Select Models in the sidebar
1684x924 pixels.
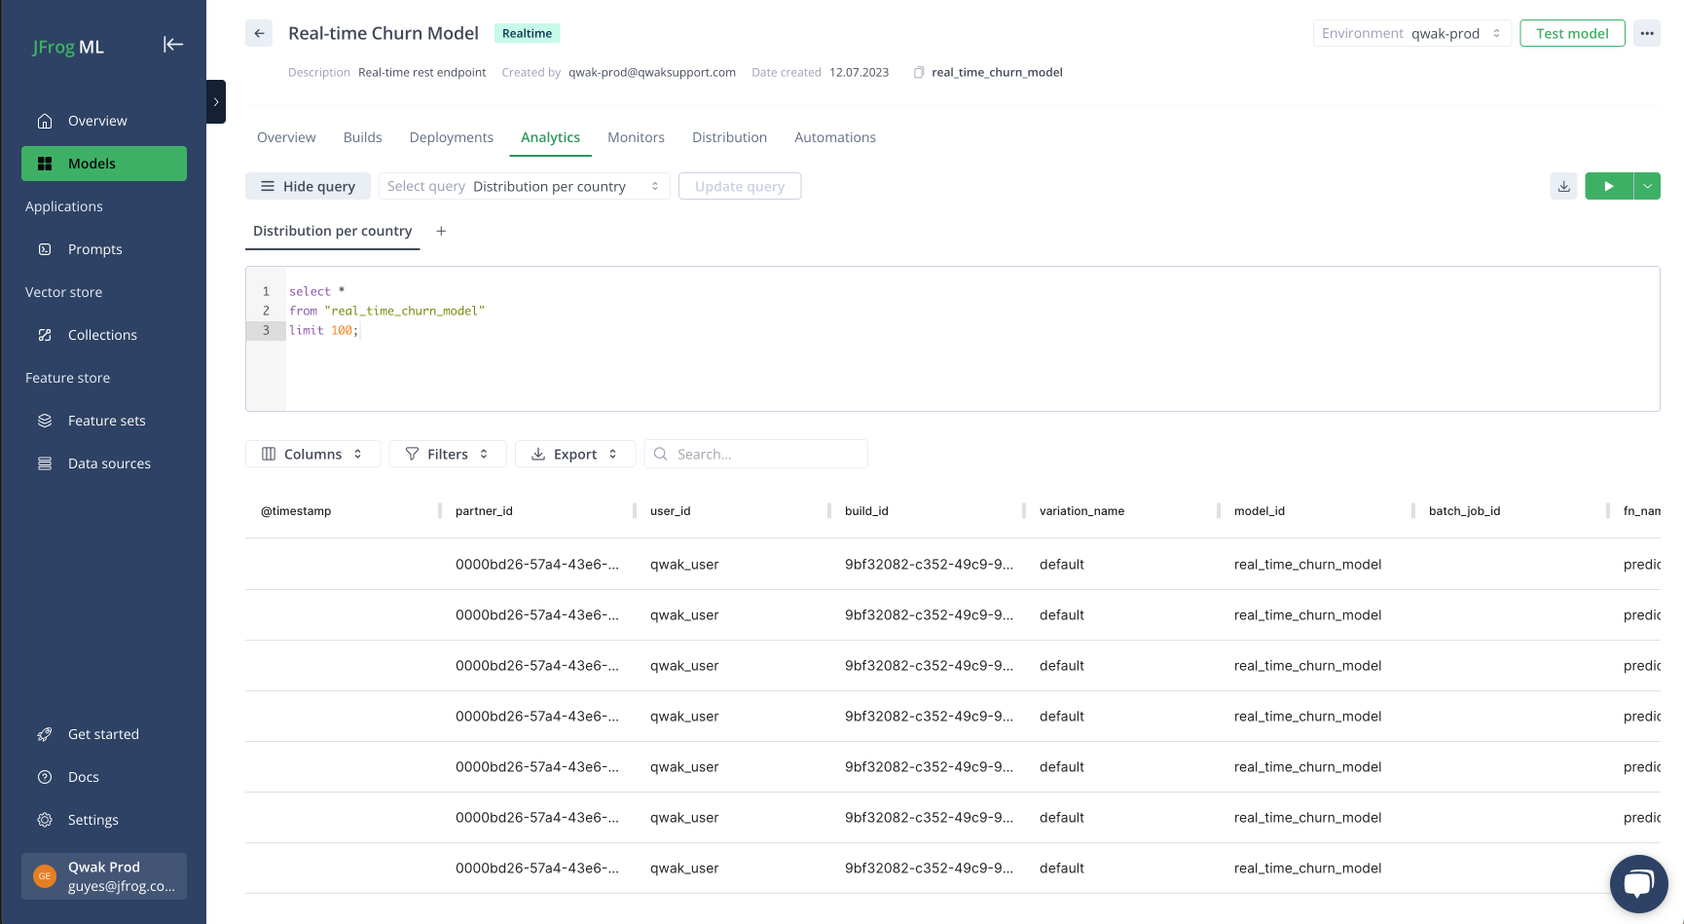104,164
